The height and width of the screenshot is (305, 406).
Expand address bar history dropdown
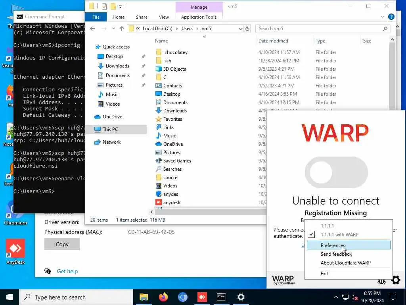pos(240,29)
